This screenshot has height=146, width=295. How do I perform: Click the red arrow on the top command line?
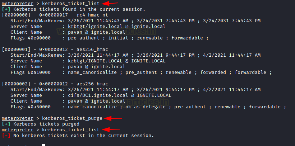tap(109, 3)
